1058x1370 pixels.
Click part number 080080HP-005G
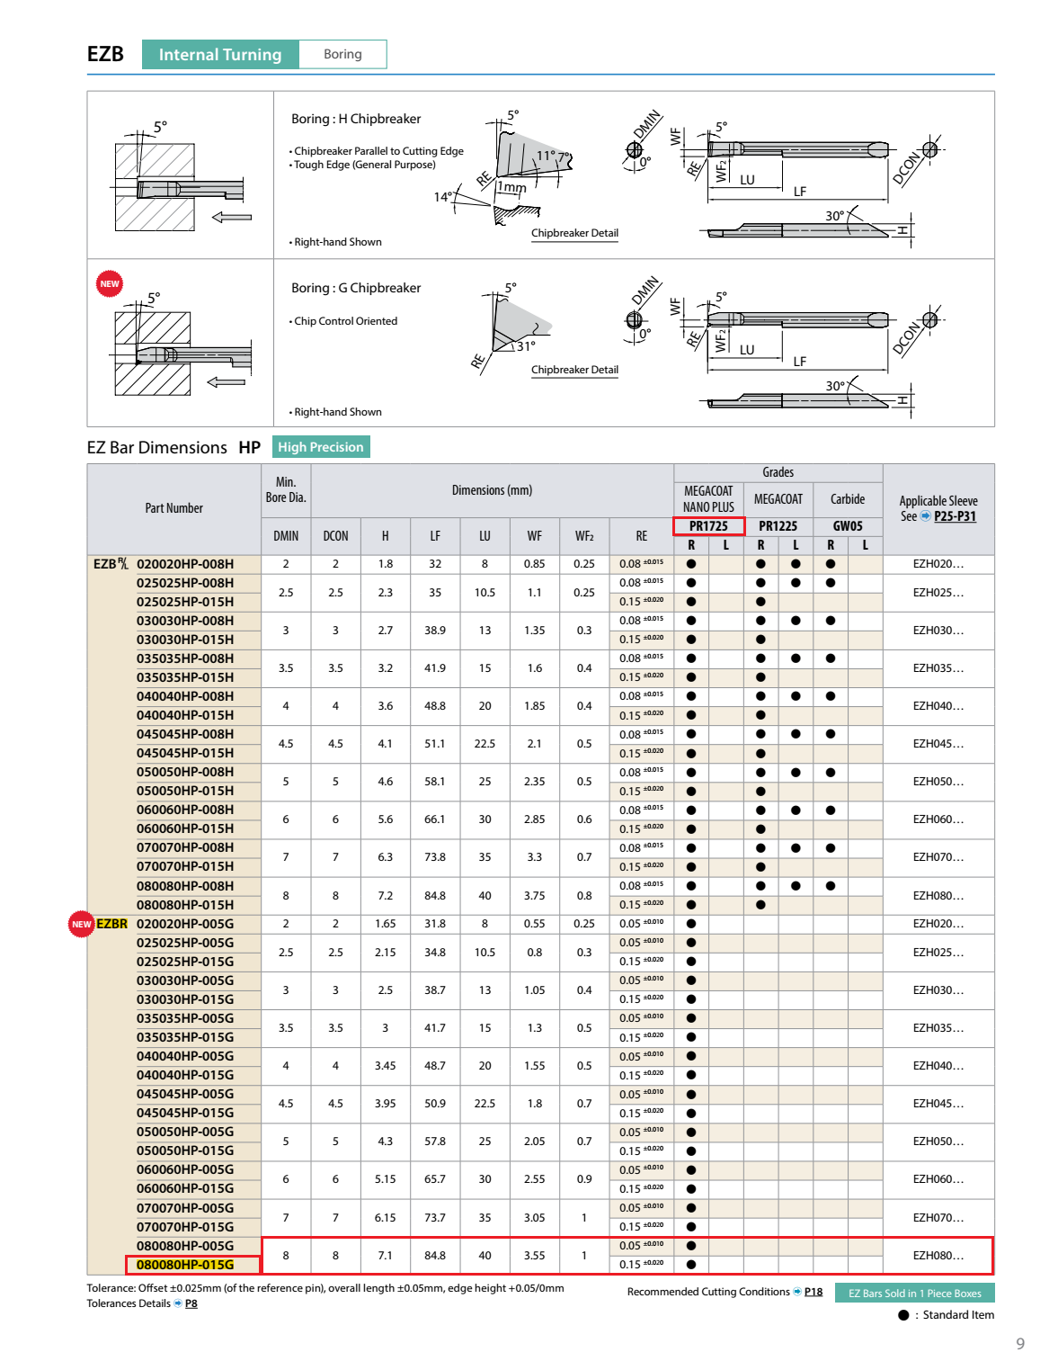(185, 1246)
